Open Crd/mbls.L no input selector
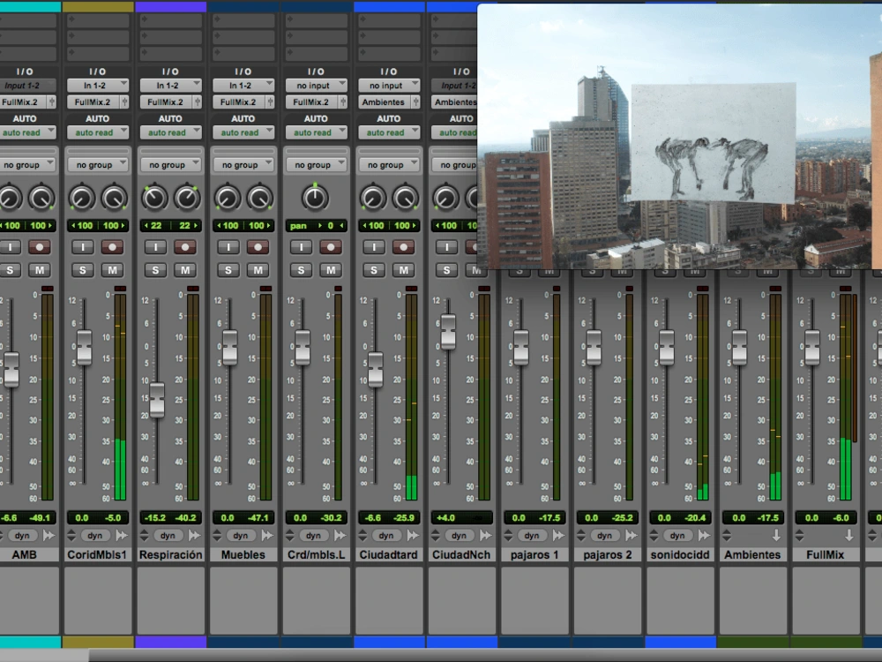 (316, 86)
